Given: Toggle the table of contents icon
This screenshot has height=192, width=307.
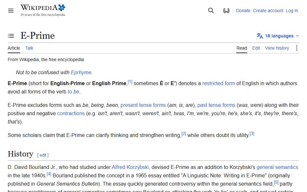Looking at the screenshot, I should coord(11,36).
